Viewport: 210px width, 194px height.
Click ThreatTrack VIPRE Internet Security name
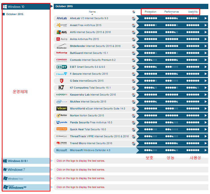99,136
